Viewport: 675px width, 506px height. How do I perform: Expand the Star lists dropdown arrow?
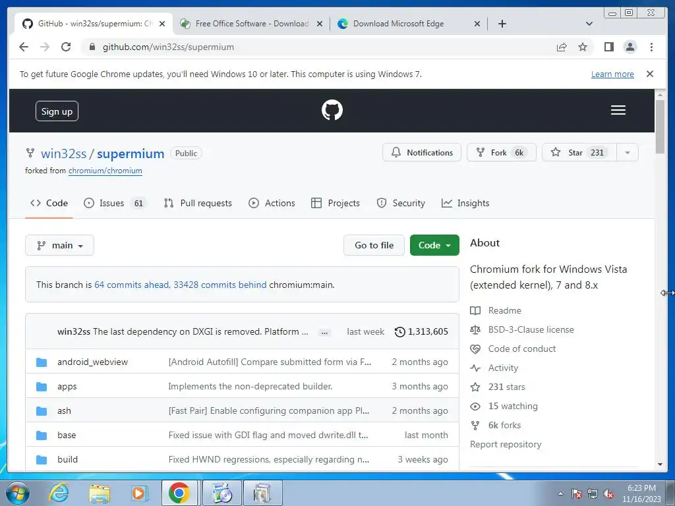(x=628, y=153)
